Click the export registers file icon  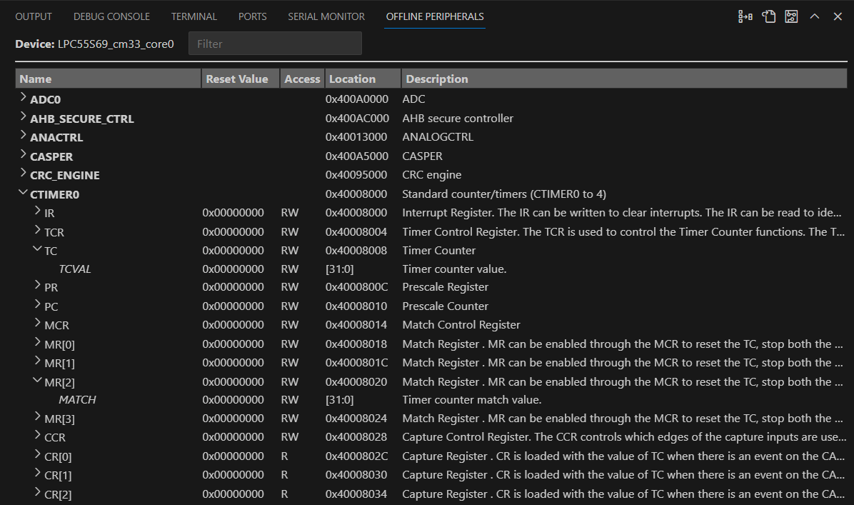pos(769,16)
